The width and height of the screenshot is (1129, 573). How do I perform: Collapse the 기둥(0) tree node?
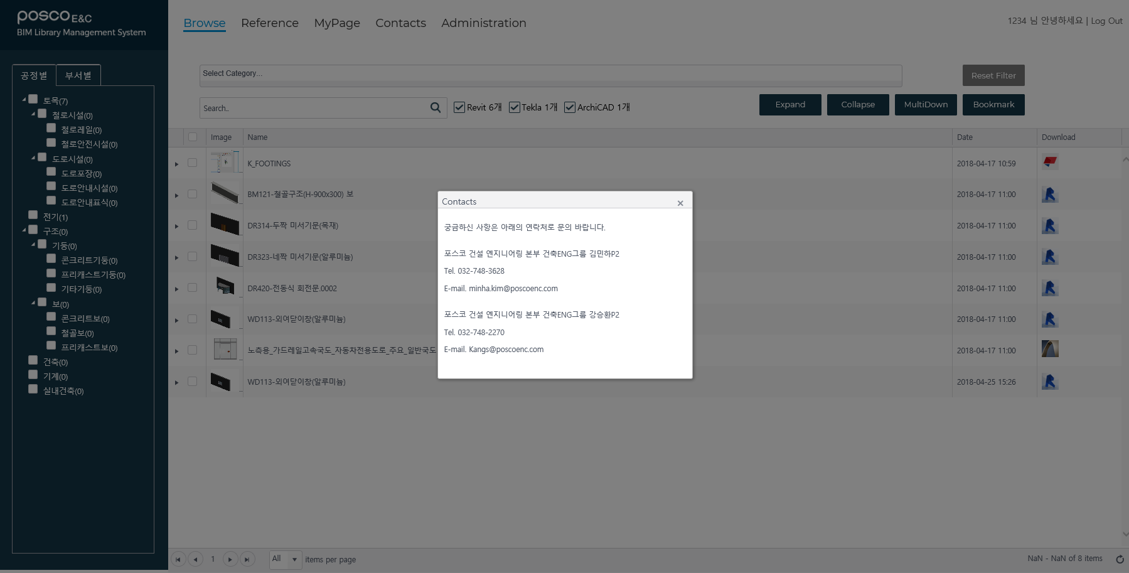33,244
